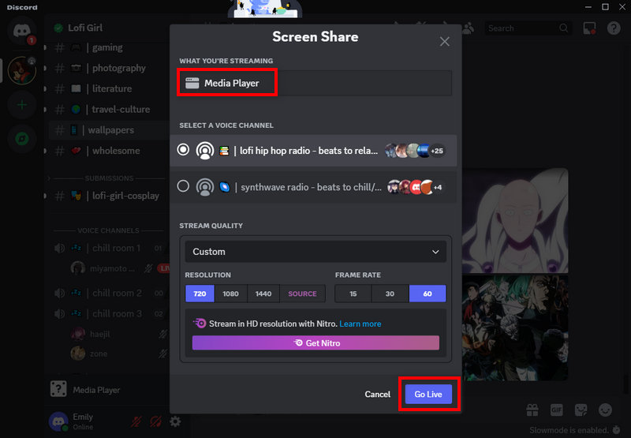The width and height of the screenshot is (631, 438).
Task: Open the member list icon
Action: pyautogui.click(x=468, y=28)
